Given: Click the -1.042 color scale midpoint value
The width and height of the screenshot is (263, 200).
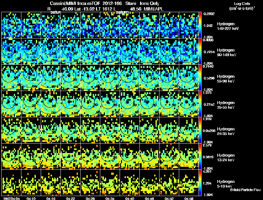Looking at the screenshot, I should (x=208, y=26).
